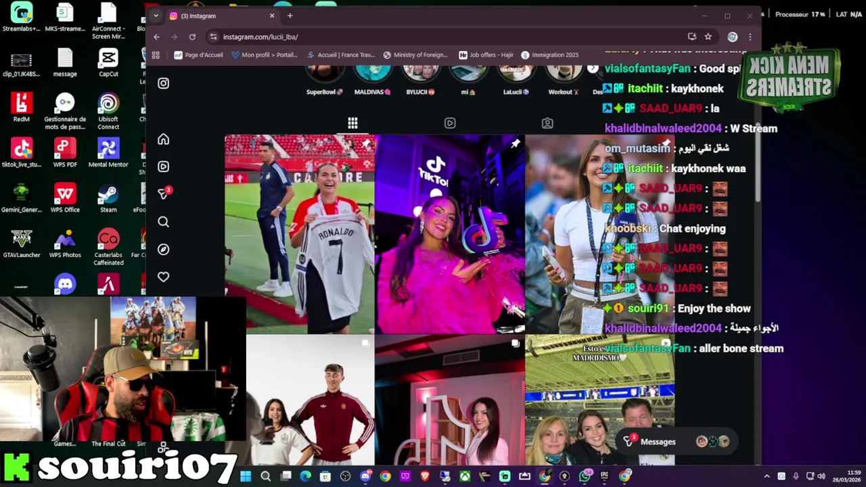Screen dimensions: 866x487
Task: Open Reels in the Instagram sidebar
Action: pyautogui.click(x=163, y=166)
